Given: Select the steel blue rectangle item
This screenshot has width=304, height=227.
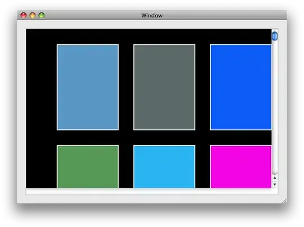Looking at the screenshot, I should coord(88,87).
